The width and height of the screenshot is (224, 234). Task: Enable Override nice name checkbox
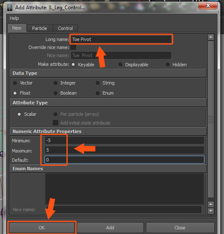click(x=73, y=47)
